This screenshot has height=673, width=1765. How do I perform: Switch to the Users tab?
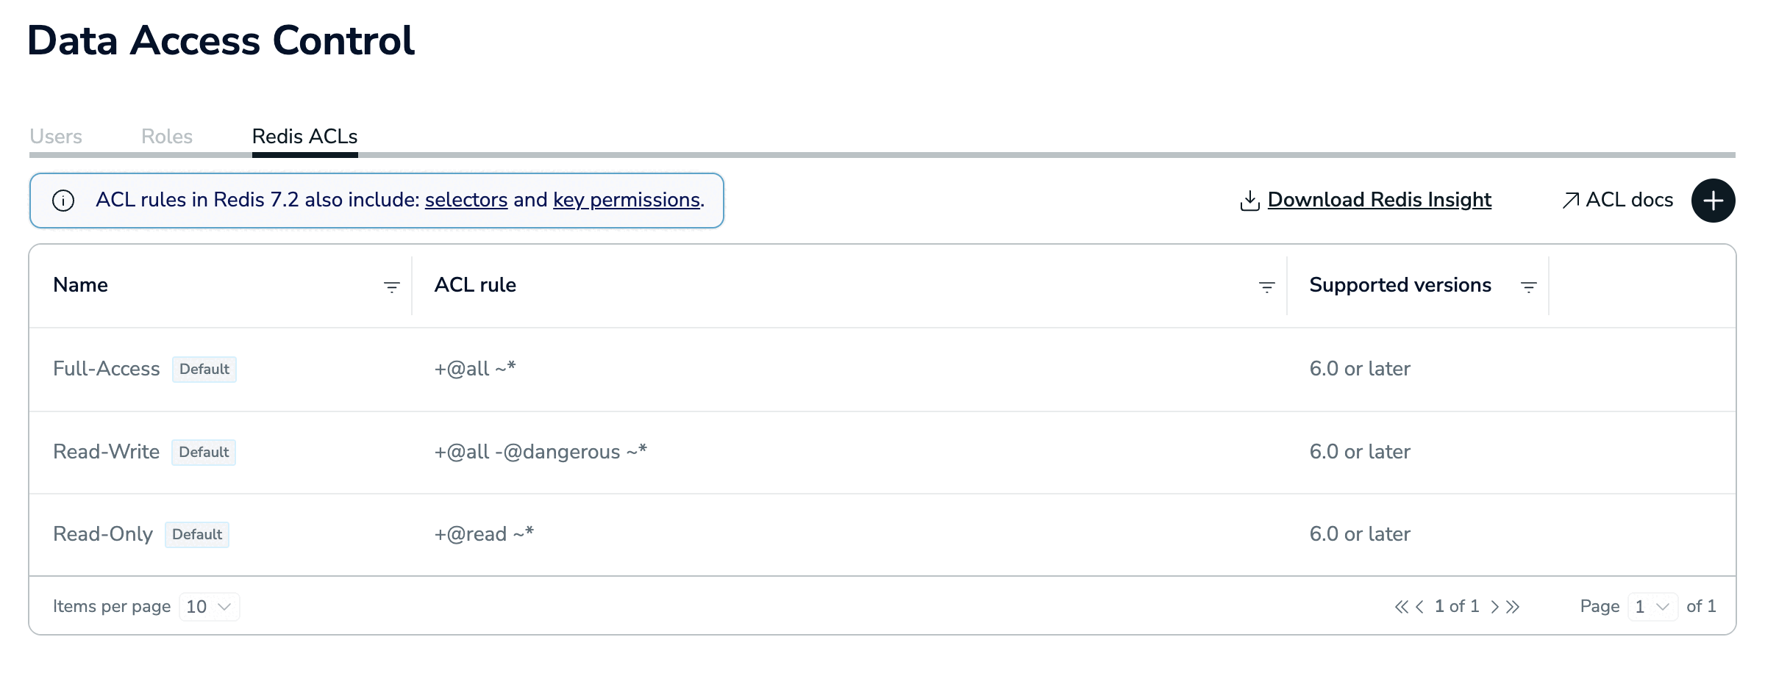tap(56, 137)
